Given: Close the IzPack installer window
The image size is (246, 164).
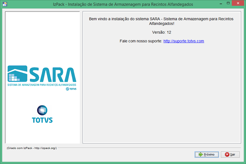Looking at the screenshot, I should pos(238,3).
